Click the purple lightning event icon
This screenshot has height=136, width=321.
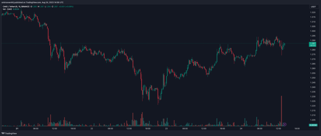(285, 124)
